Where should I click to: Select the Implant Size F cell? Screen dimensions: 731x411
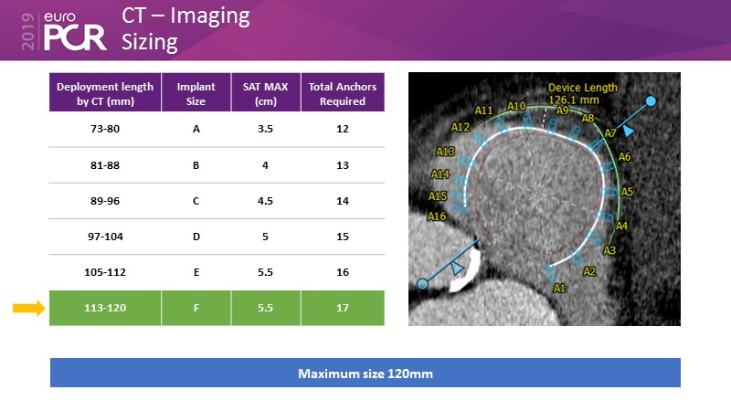tap(196, 309)
